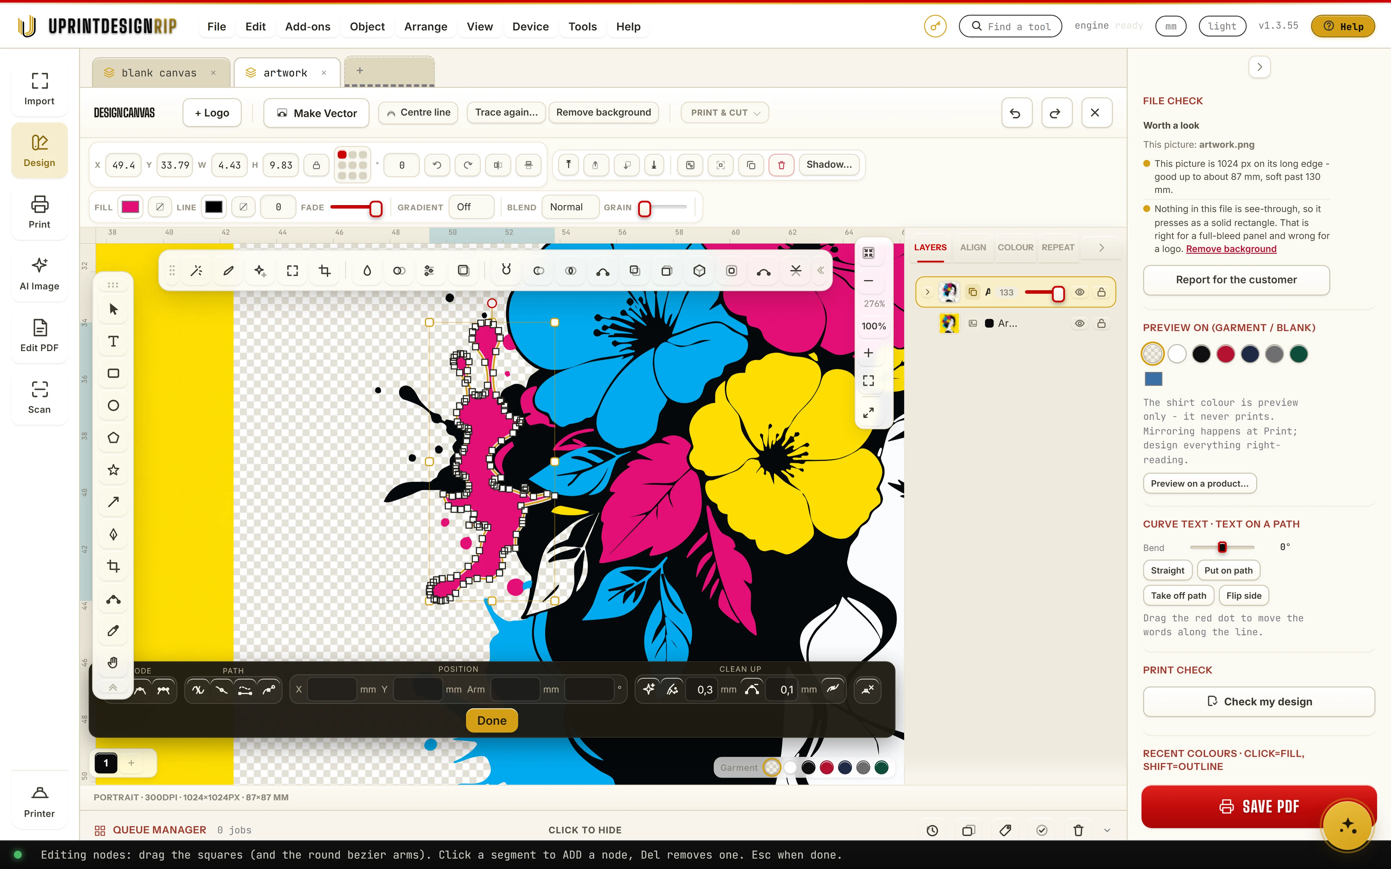Disable the fill with no-fill icon
The height and width of the screenshot is (869, 1391).
[160, 207]
